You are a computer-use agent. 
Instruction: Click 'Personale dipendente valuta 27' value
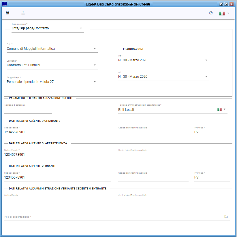pyautogui.click(x=30, y=82)
